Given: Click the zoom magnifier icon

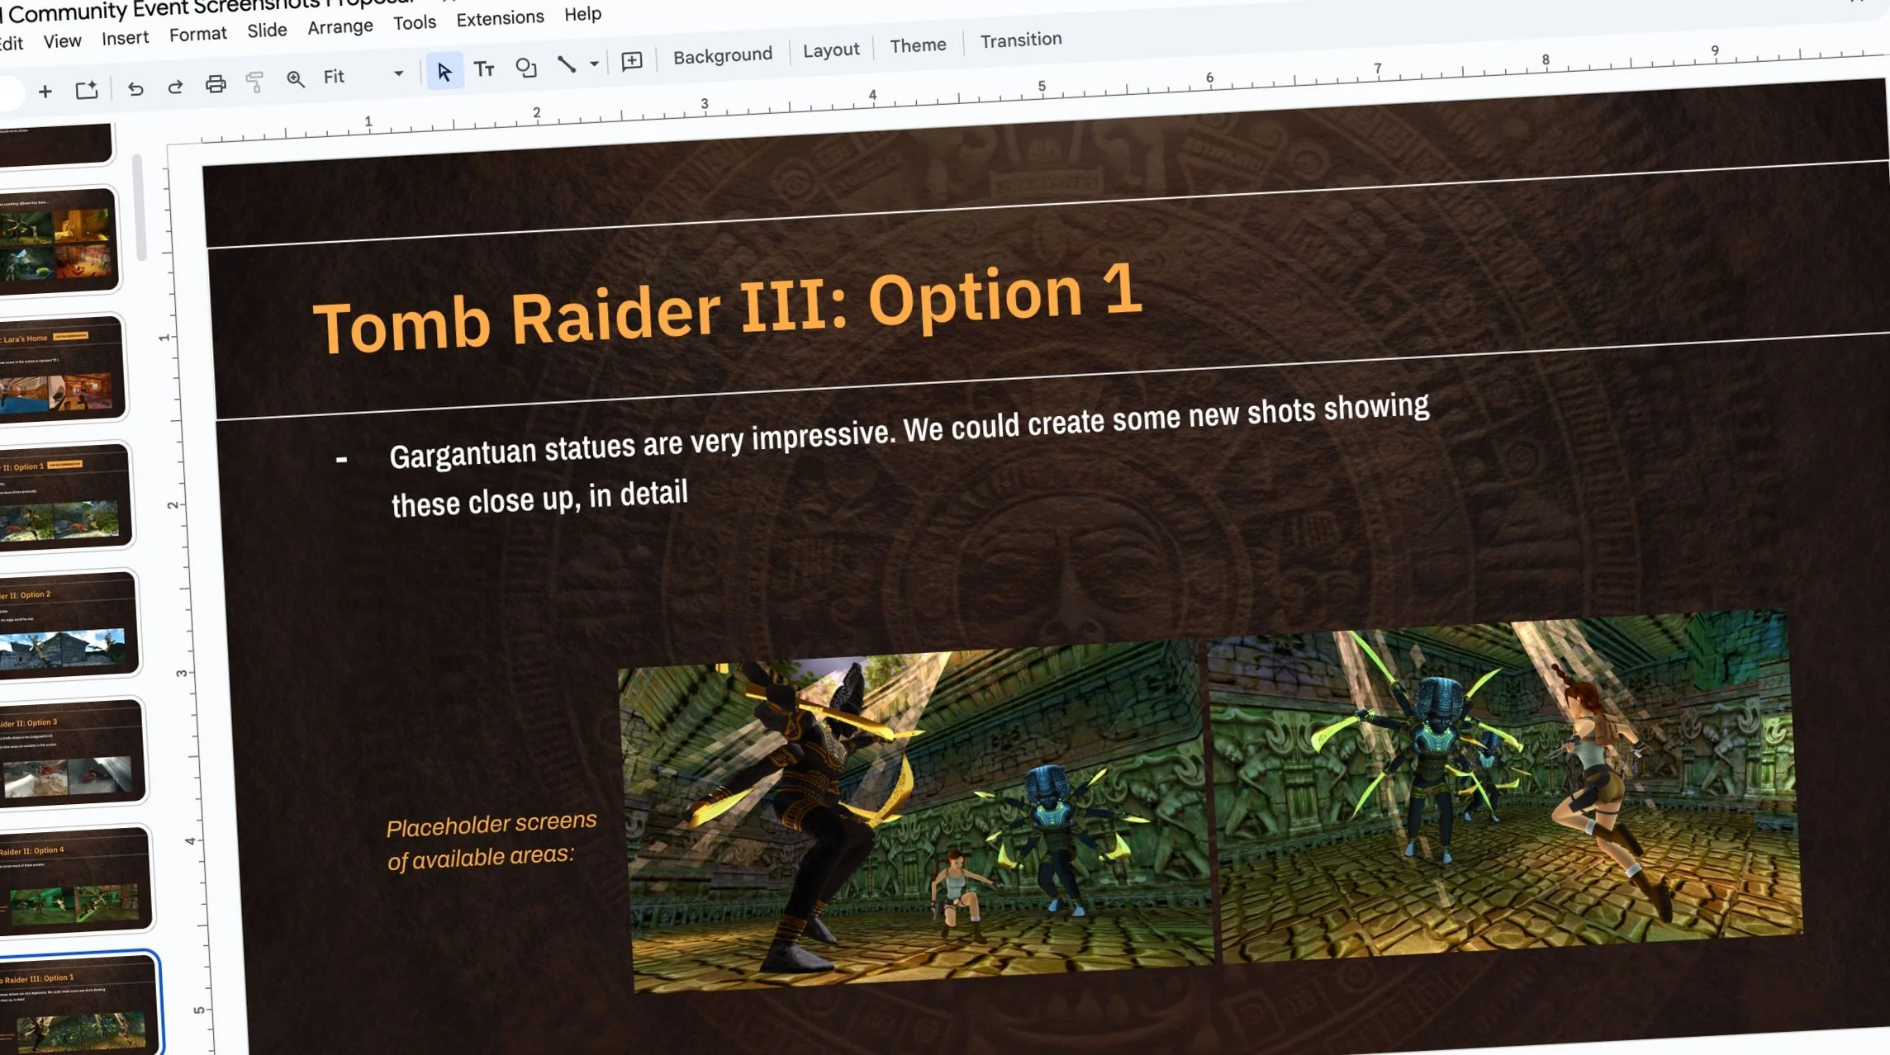Looking at the screenshot, I should click(x=295, y=78).
